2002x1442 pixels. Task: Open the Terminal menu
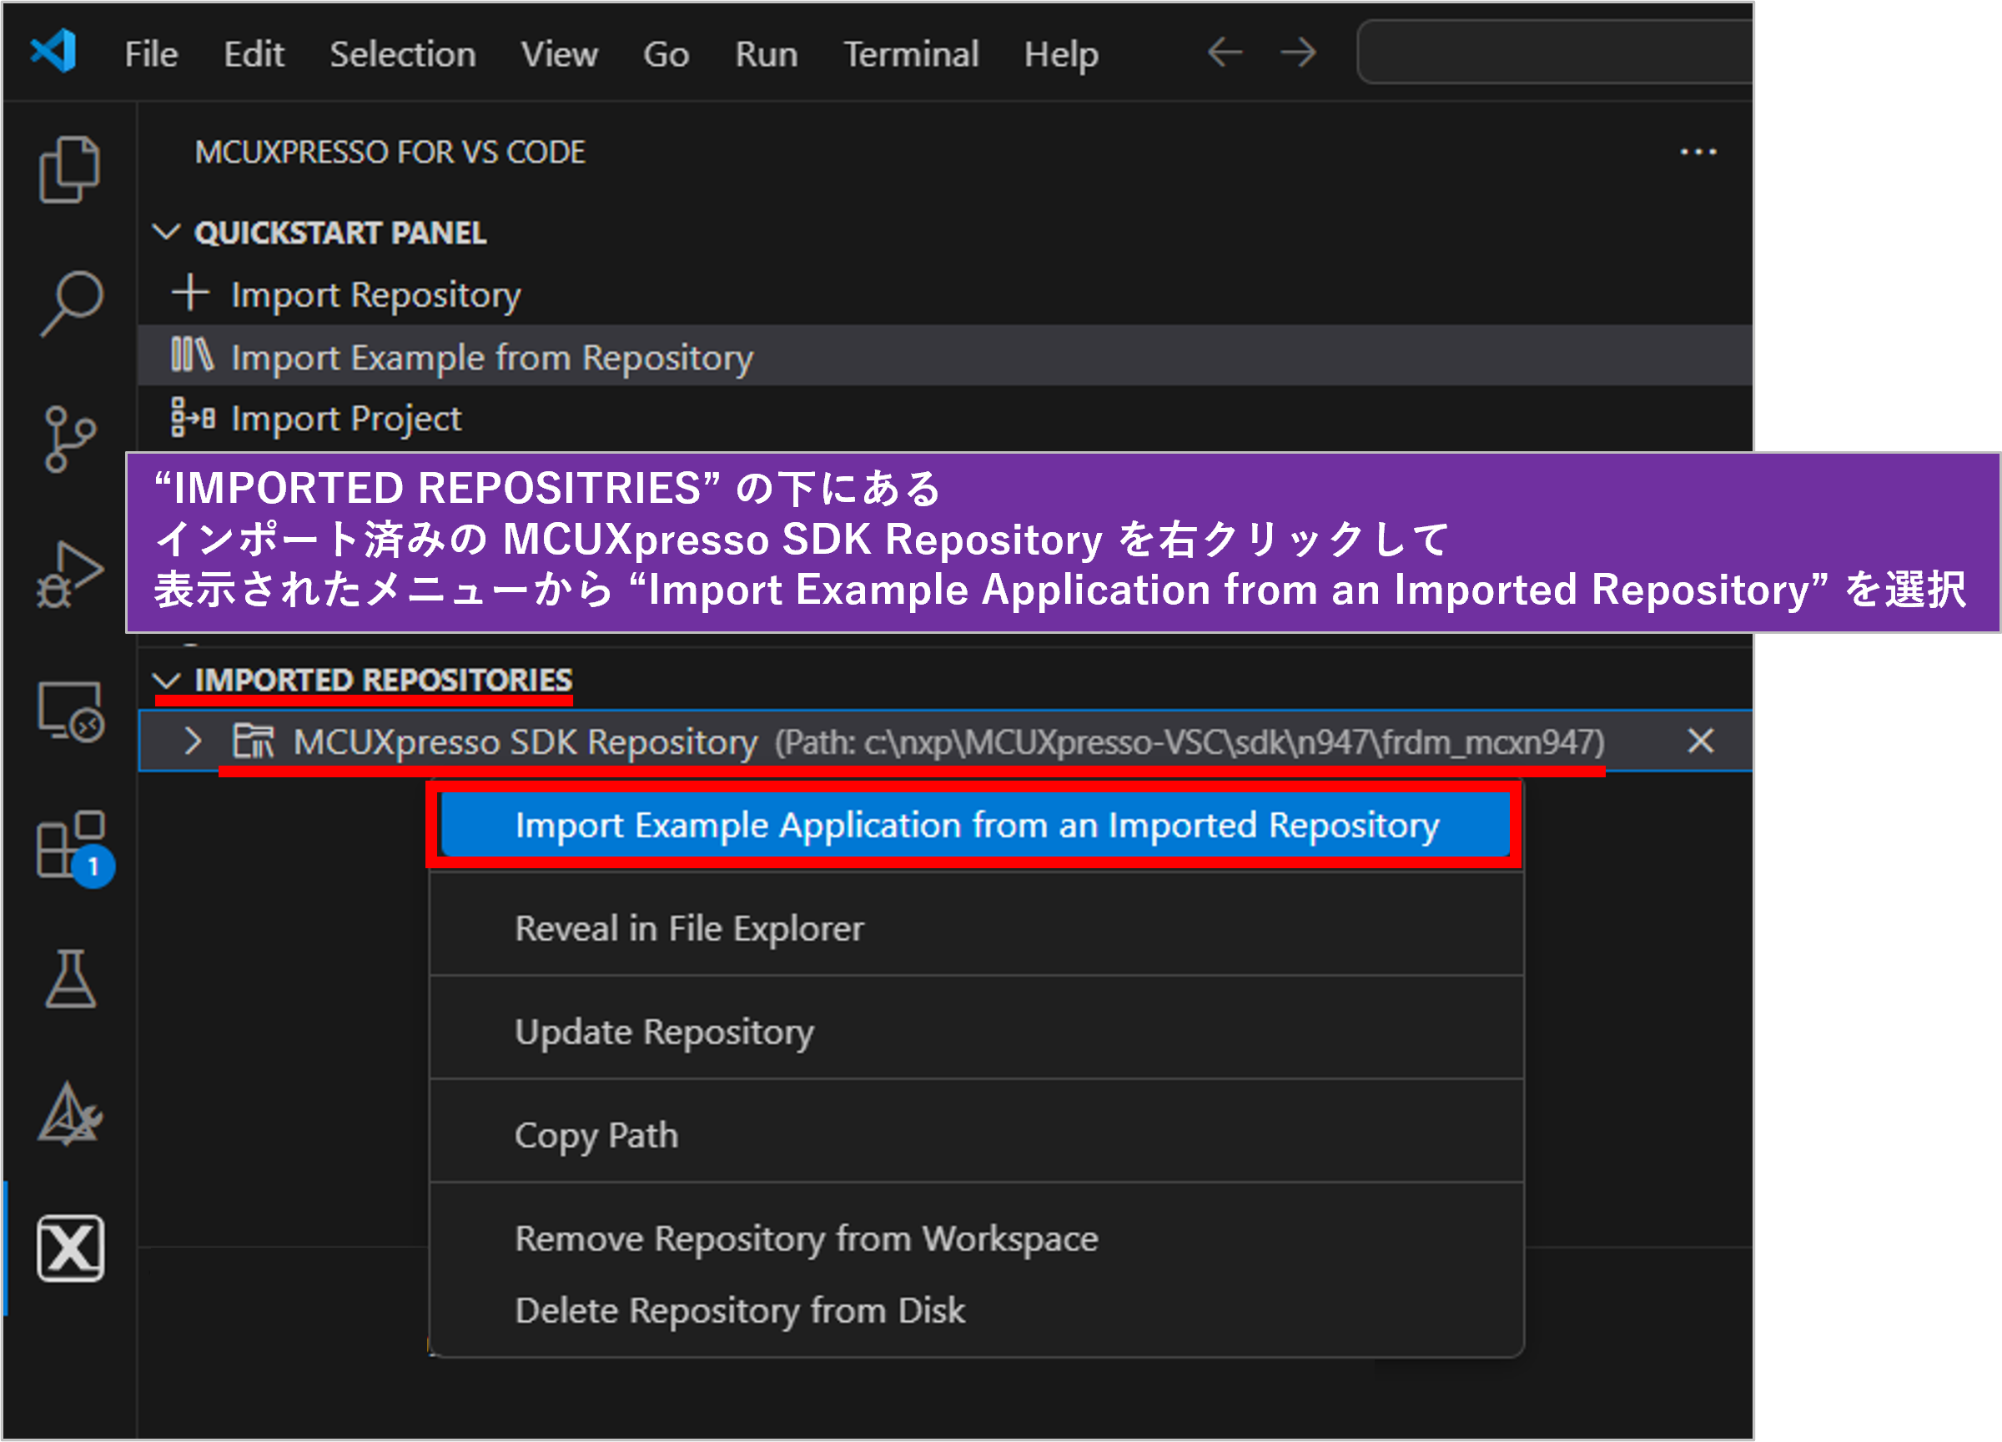pos(910,55)
